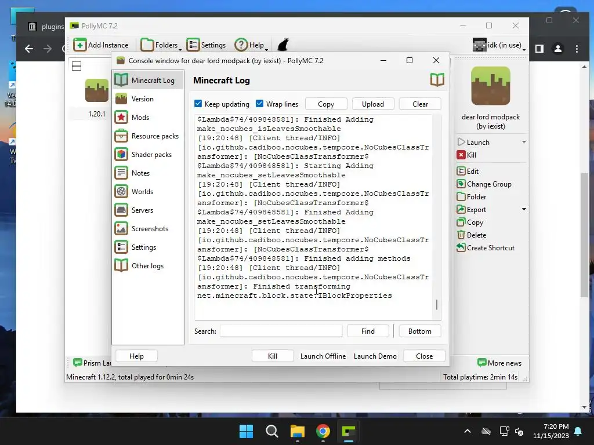
Task: Click the dear lord modpack grass block icon
Action: coord(491,86)
